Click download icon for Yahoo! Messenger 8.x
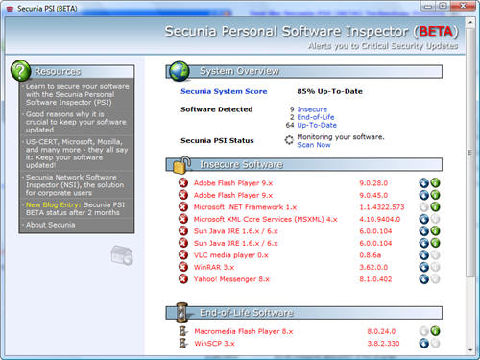Image resolution: width=480 pixels, height=360 pixels. click(x=423, y=279)
